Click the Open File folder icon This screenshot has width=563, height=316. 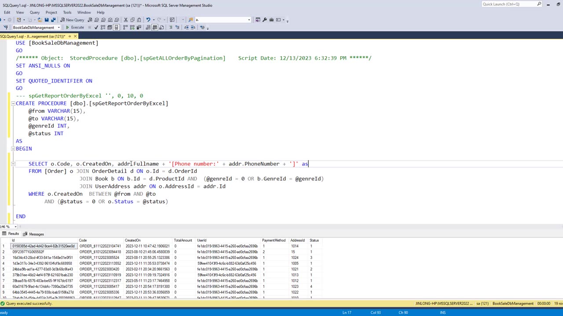40,20
